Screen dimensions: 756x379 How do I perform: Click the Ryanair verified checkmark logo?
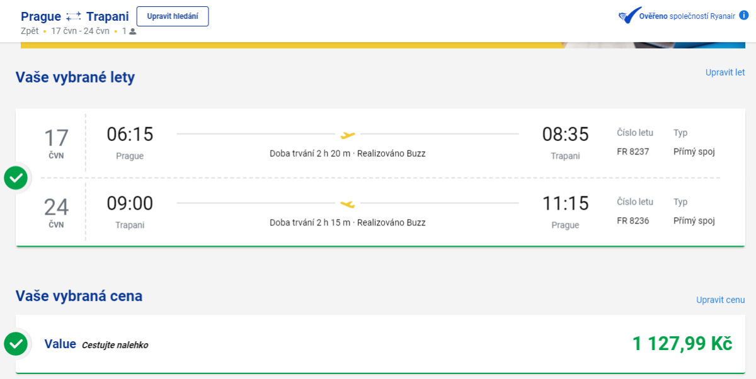pos(629,16)
